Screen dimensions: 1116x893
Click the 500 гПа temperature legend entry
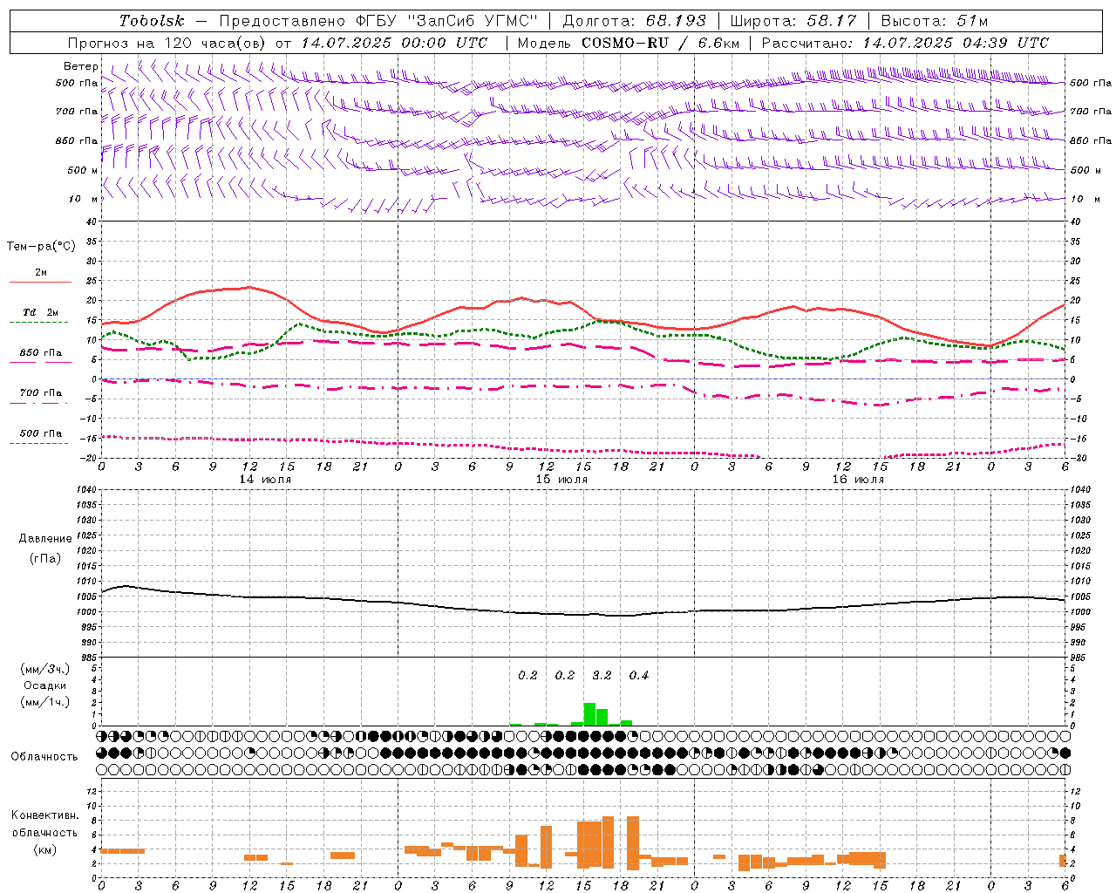pyautogui.click(x=41, y=433)
